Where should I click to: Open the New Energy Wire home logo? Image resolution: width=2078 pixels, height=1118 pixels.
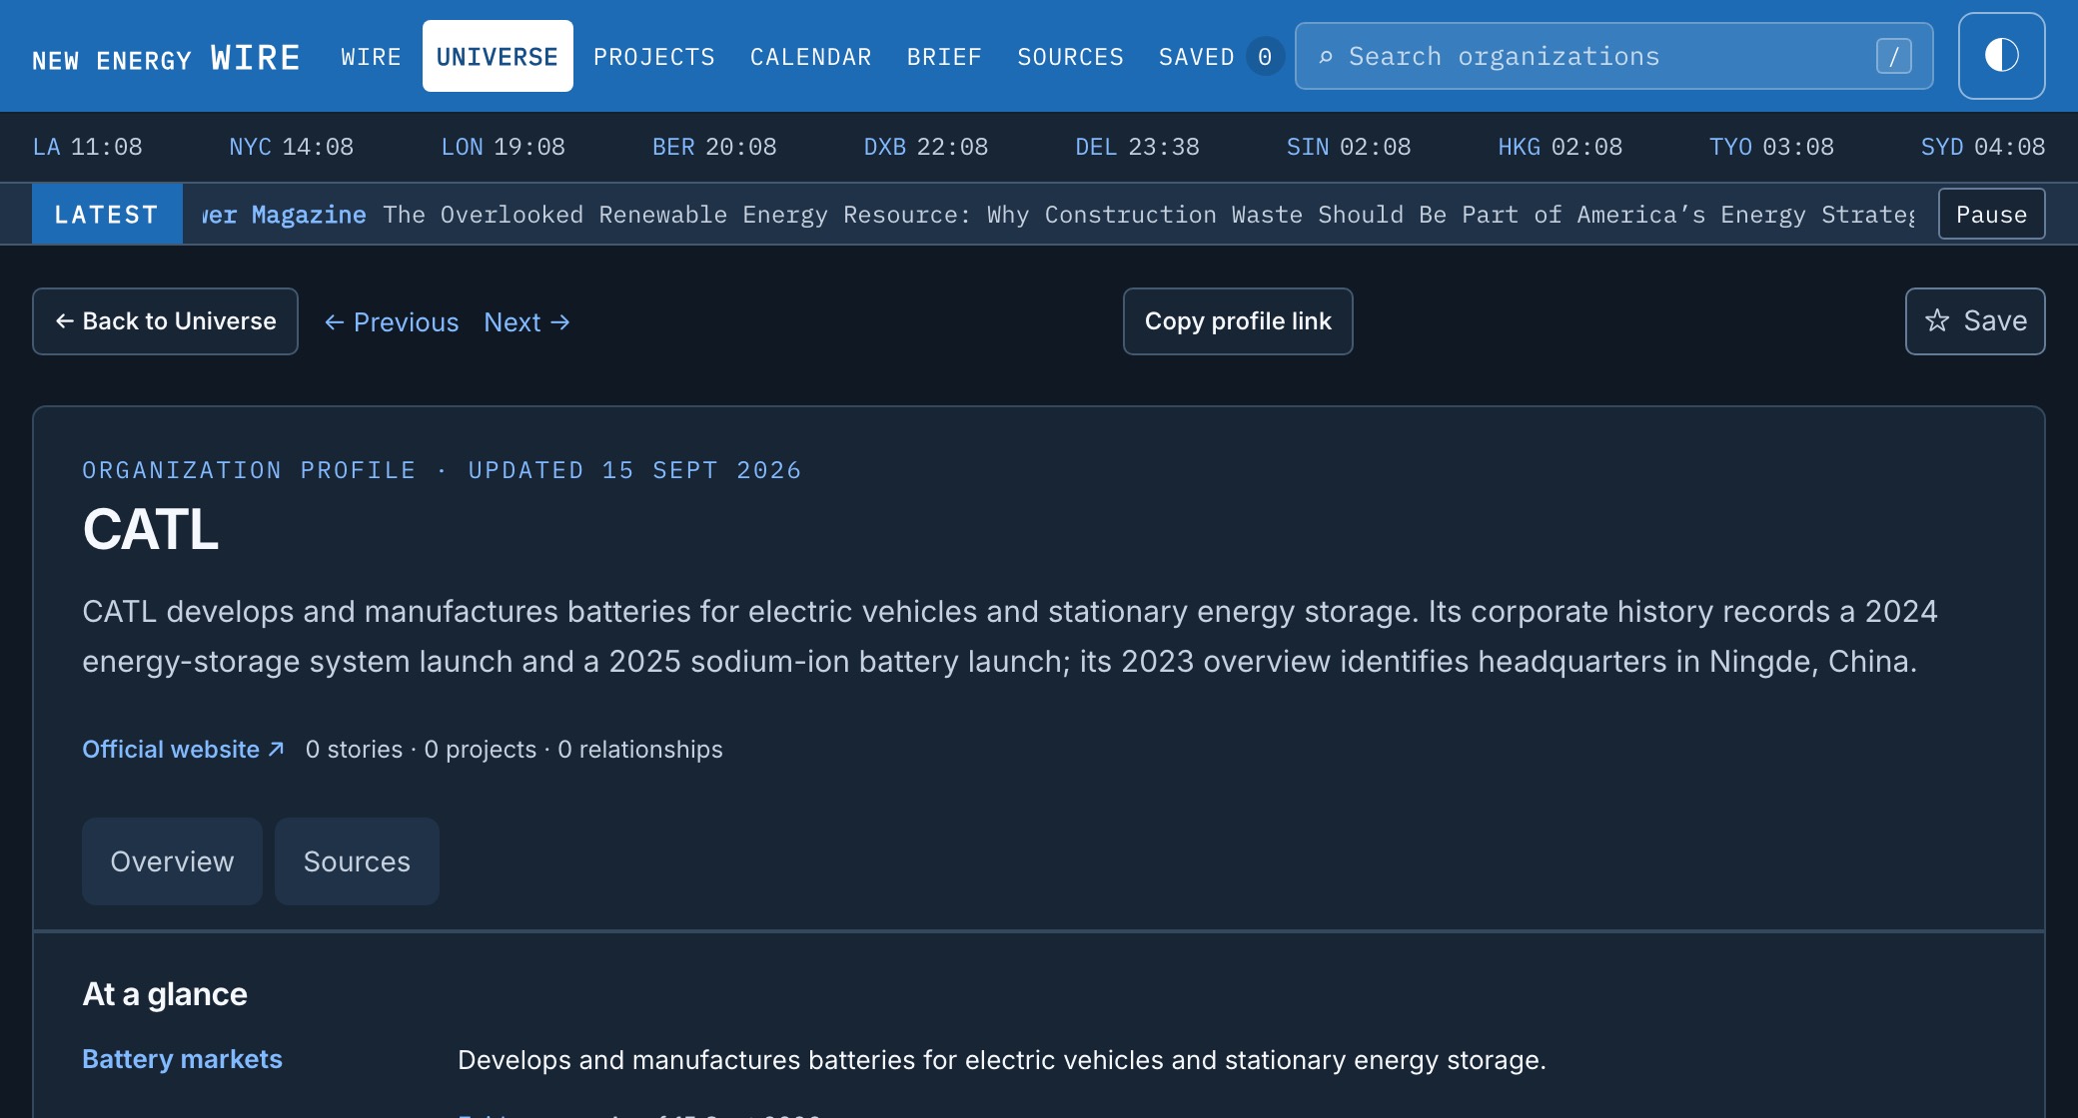[x=166, y=58]
